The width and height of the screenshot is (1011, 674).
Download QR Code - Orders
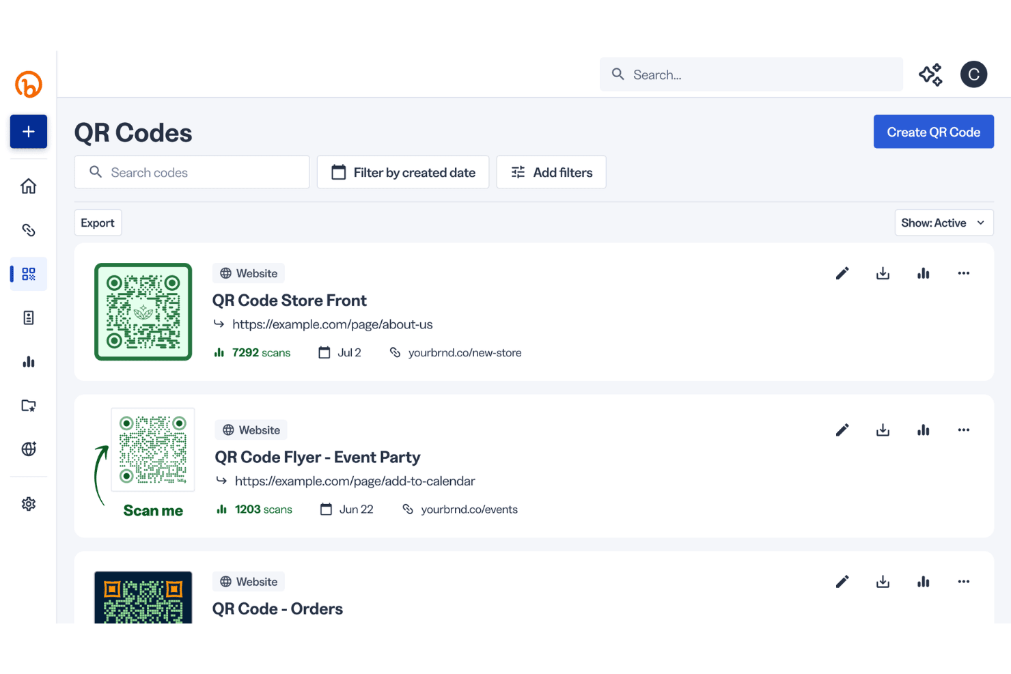click(883, 582)
